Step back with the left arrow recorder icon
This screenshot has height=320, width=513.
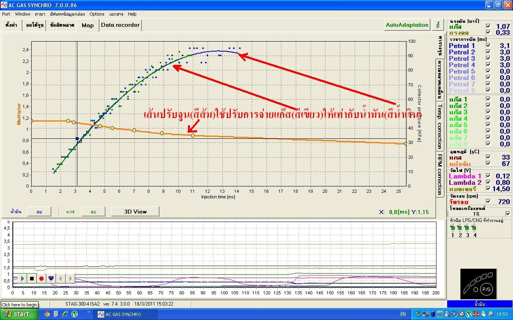click(x=61, y=278)
